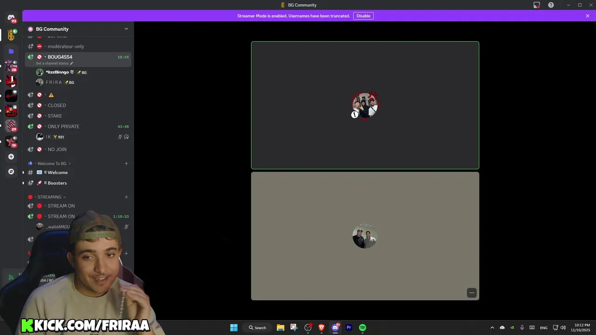Create channel in Welcome To BG category
The height and width of the screenshot is (335, 596).
126,163
